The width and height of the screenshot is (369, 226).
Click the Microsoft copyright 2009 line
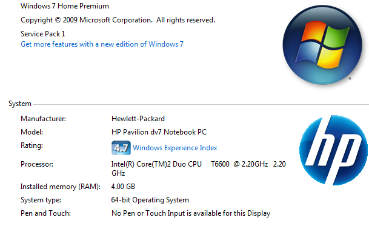point(118,20)
